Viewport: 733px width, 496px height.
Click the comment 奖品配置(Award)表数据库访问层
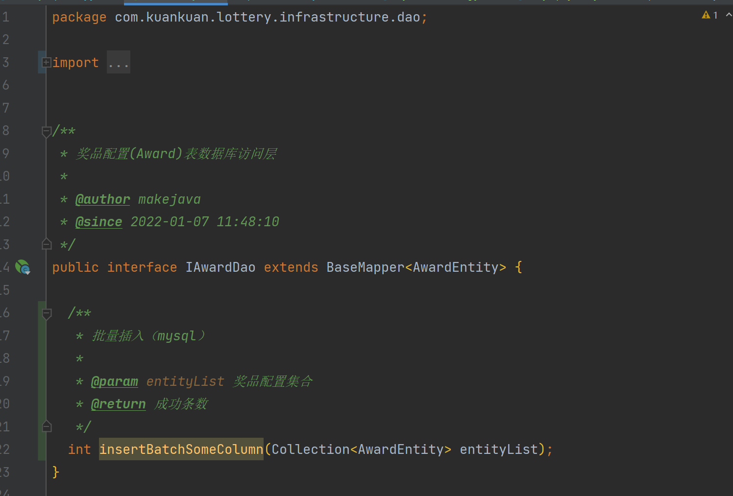click(176, 154)
